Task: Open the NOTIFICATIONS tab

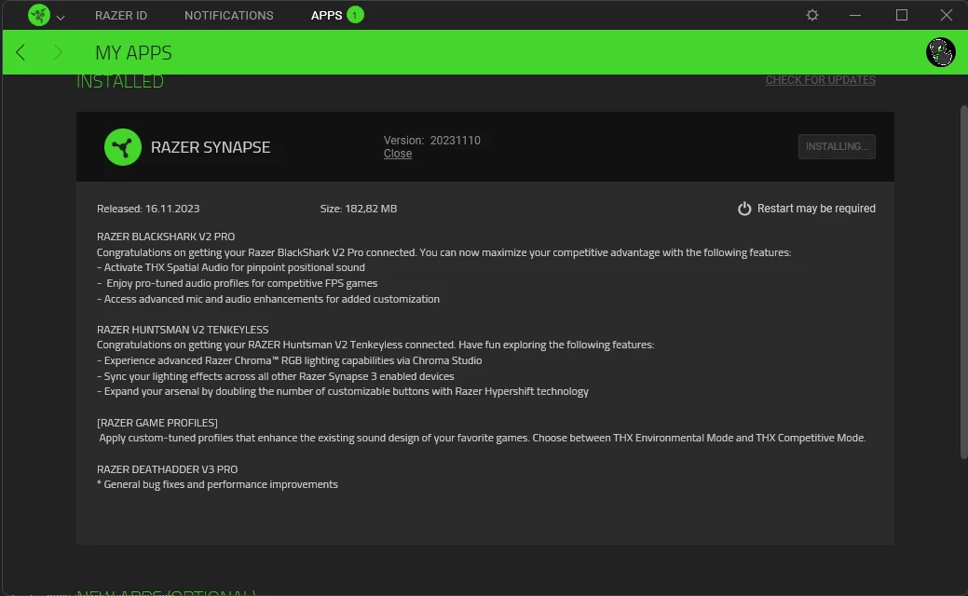Action: [228, 16]
